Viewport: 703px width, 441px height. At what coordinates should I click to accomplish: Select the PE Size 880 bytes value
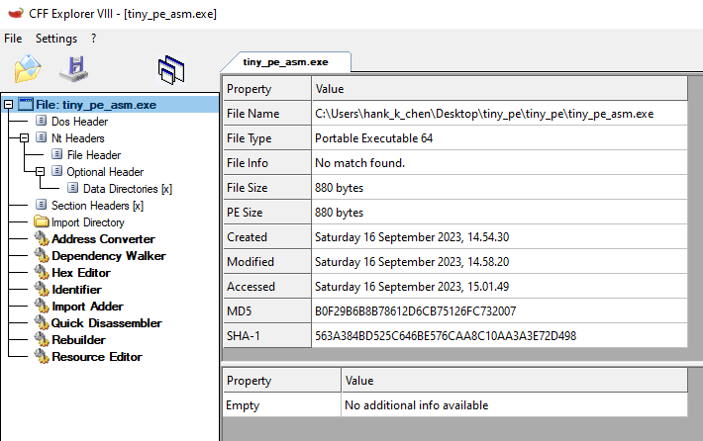point(499,213)
